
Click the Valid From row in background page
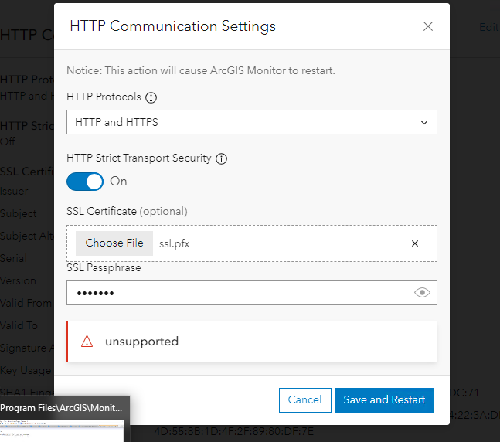click(x=26, y=303)
